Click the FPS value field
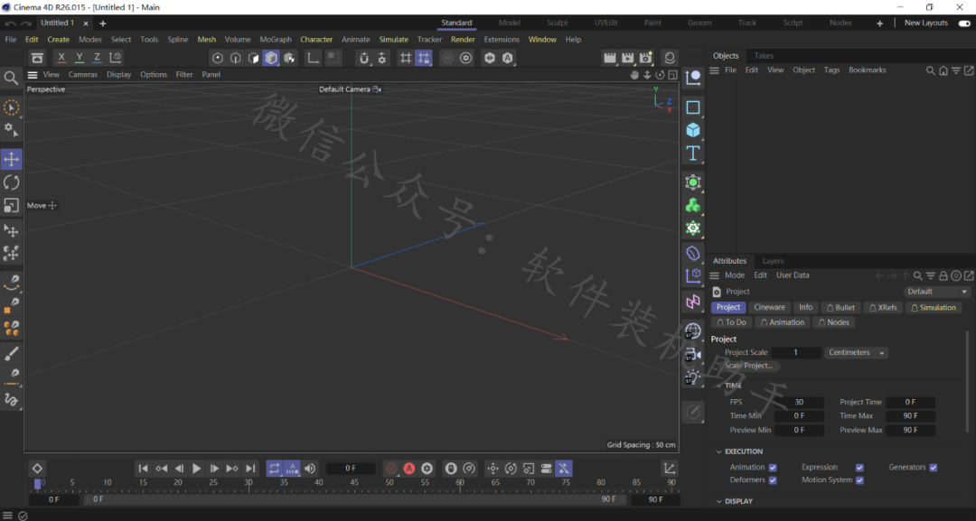 click(799, 402)
